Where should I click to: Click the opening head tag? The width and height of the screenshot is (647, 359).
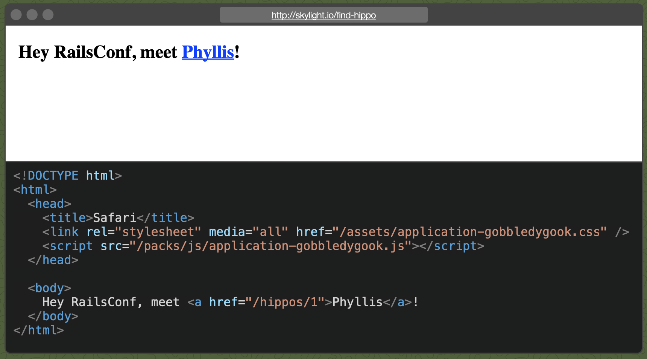coord(49,204)
